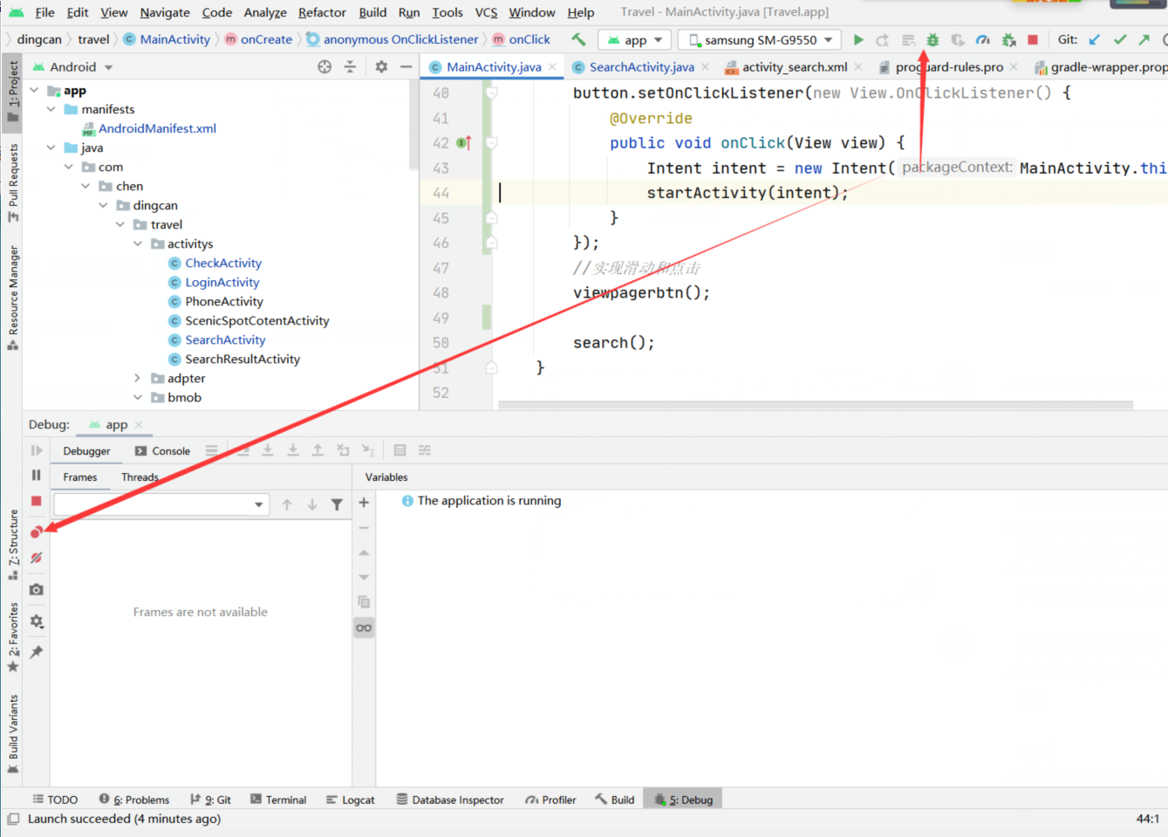Click Resume Program icon in debug panel
The width and height of the screenshot is (1168, 837).
click(36, 450)
